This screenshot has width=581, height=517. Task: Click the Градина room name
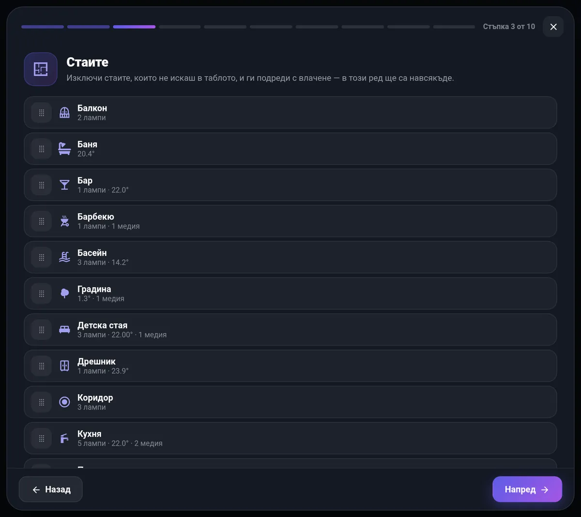[94, 289]
